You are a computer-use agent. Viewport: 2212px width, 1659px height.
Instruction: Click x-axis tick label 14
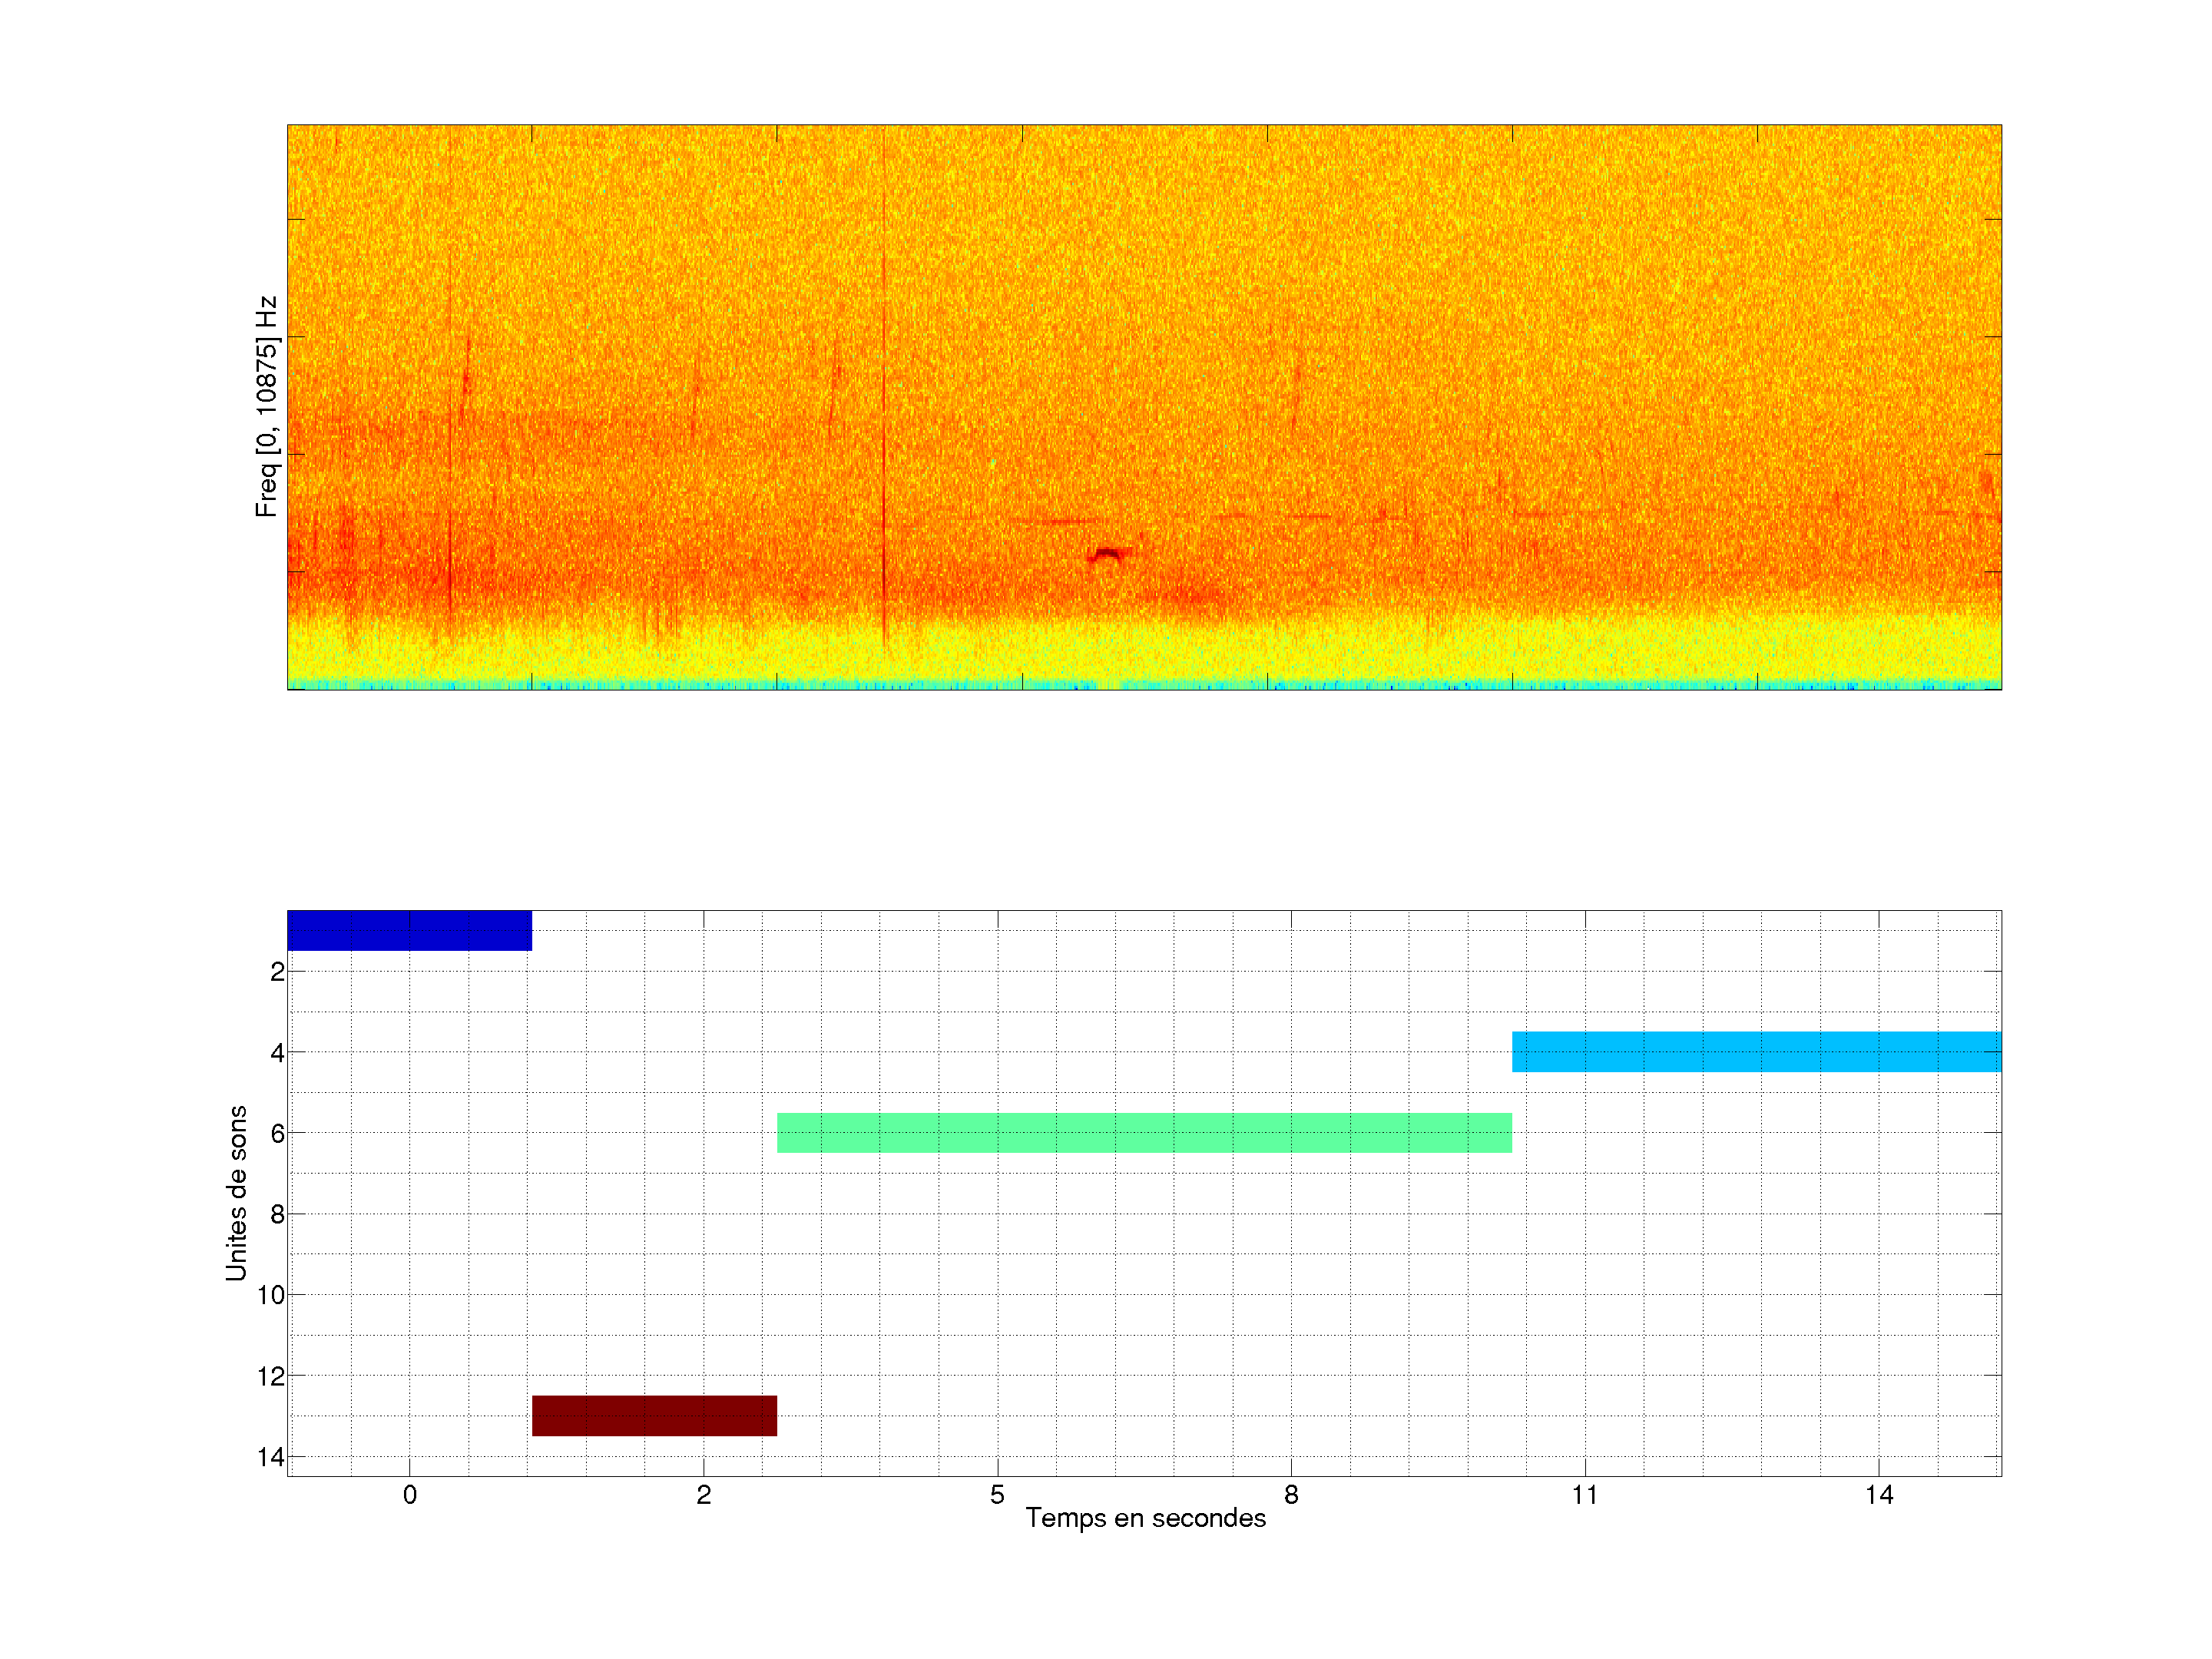coord(1878,1495)
